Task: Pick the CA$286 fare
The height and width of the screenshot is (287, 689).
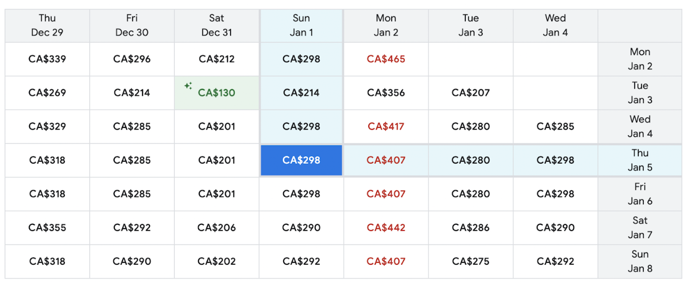Action: 471,228
